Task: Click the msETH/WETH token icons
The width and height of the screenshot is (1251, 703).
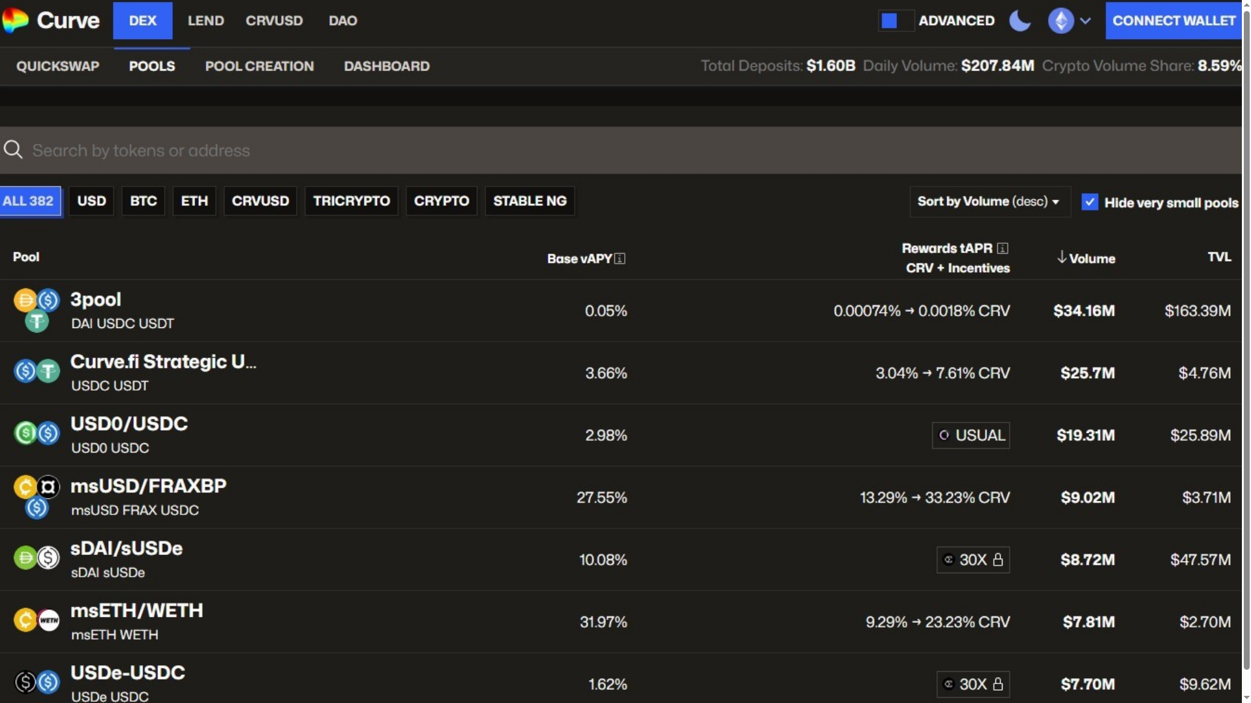Action: pos(37,620)
